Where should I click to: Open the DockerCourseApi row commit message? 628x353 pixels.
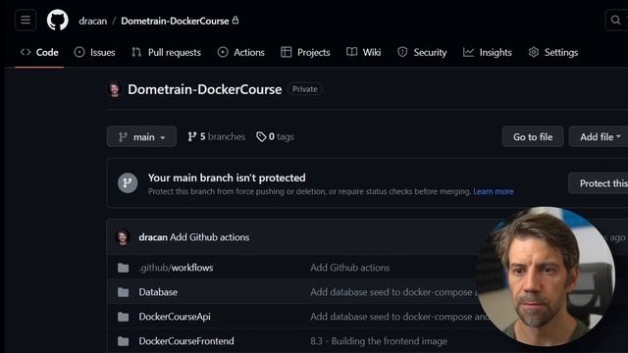coord(399,317)
